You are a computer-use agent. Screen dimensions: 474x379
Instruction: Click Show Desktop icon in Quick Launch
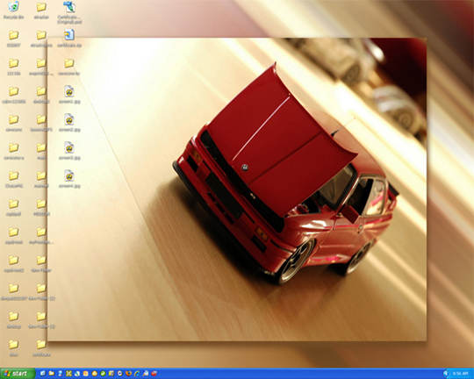pyautogui.click(x=43, y=374)
